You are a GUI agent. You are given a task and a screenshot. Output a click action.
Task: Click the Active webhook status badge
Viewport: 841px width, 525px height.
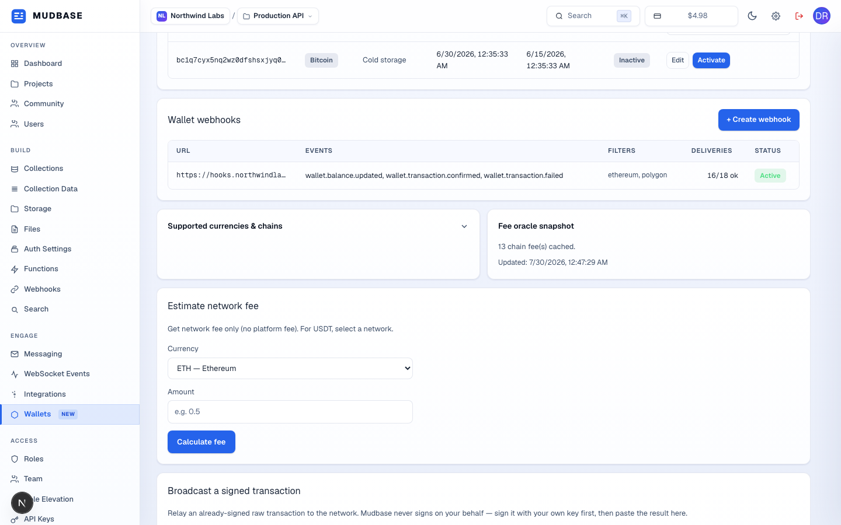tap(770, 176)
